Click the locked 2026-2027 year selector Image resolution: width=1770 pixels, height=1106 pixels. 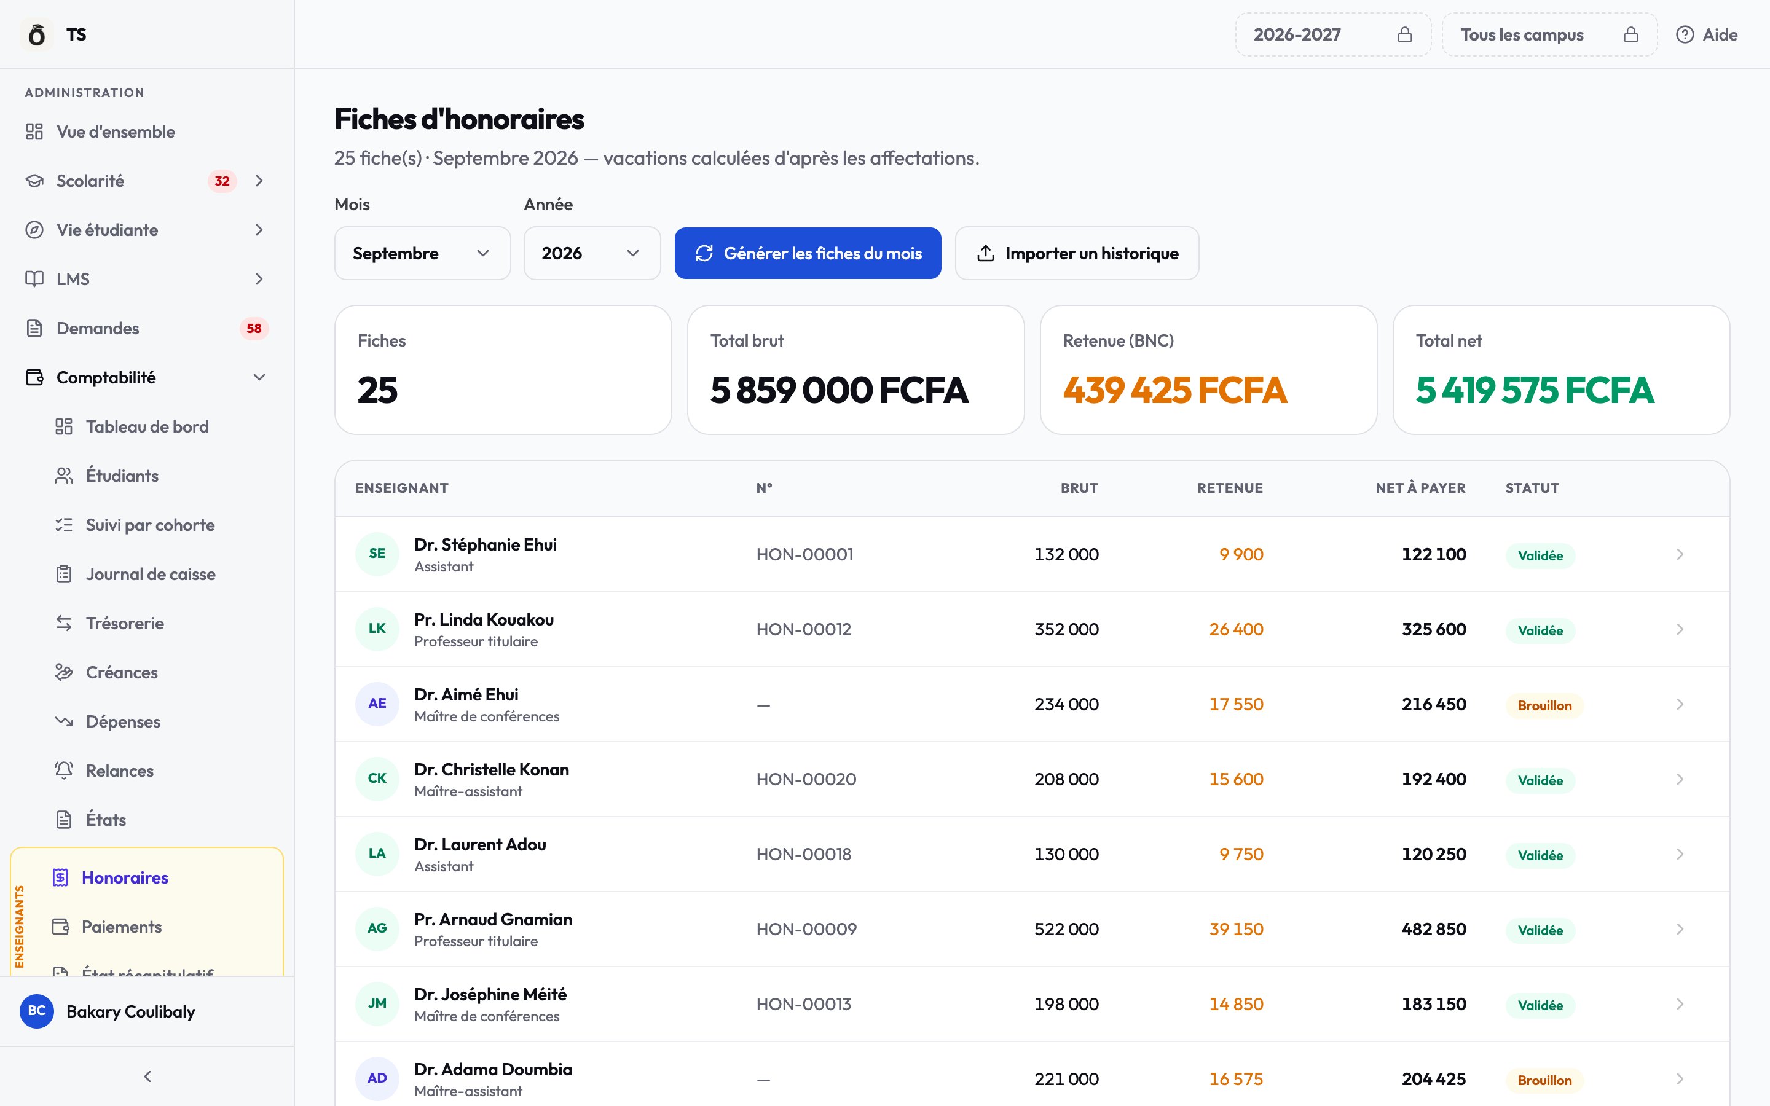pos(1332,34)
